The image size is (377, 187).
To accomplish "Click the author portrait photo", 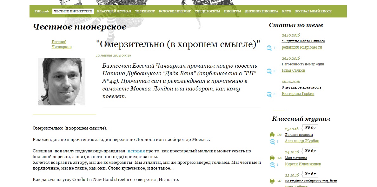I will click(x=62, y=82).
